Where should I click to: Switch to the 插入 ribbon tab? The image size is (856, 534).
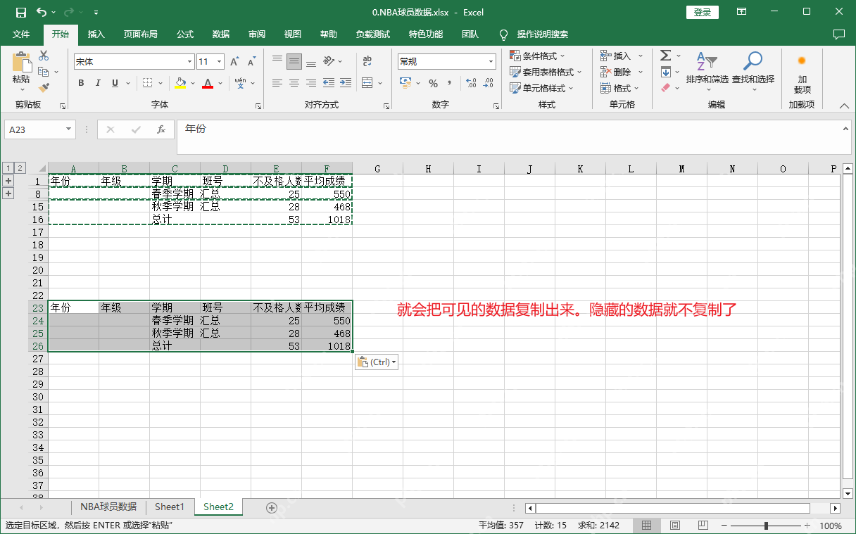coord(96,34)
